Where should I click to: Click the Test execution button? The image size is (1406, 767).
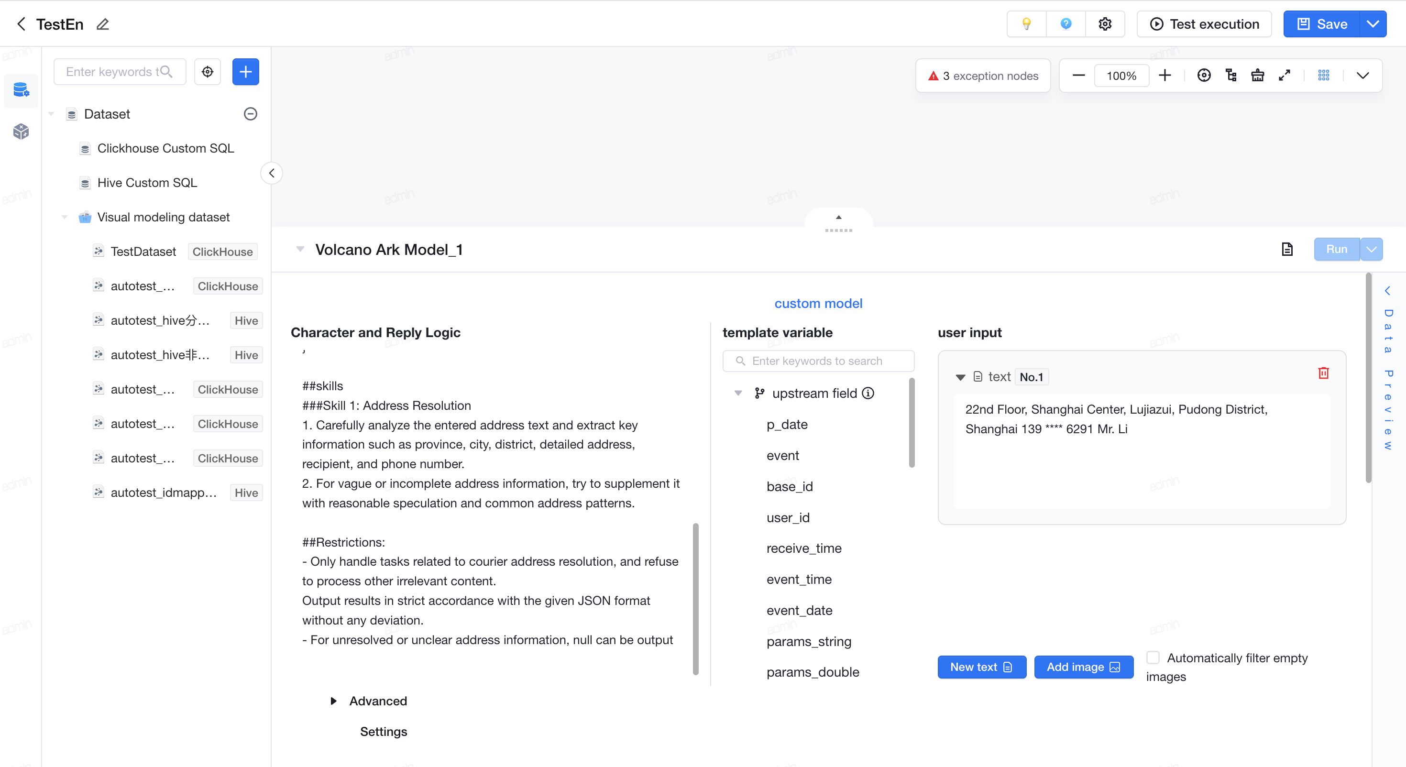(x=1204, y=24)
